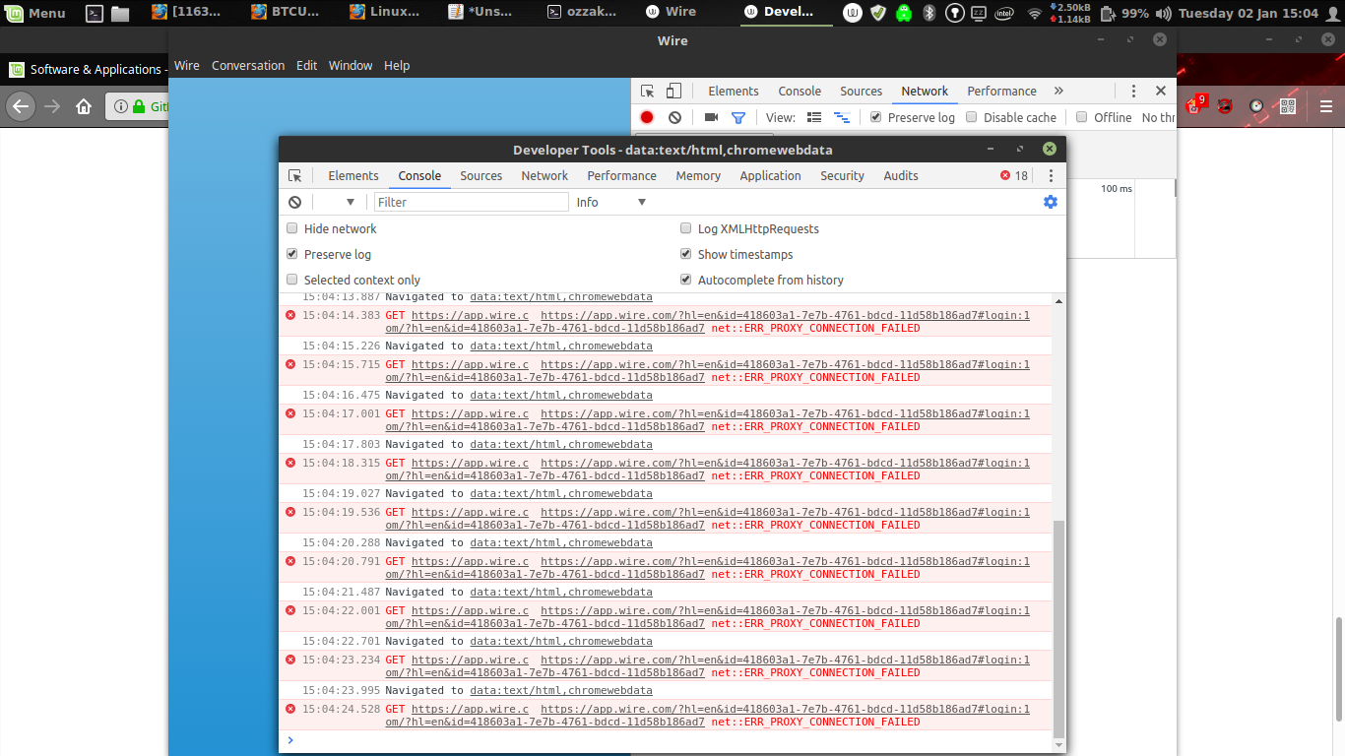Click the 18 errors counter badge
This screenshot has width=1345, height=756.
point(1014,176)
